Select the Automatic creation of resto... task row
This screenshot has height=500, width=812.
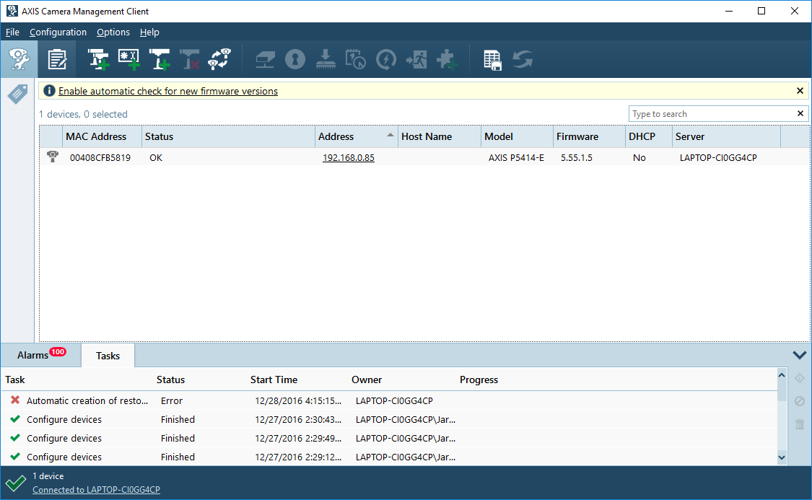coord(389,400)
